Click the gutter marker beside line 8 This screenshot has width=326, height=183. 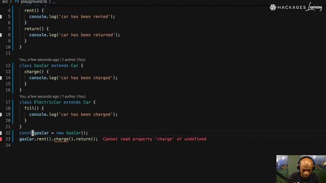(1, 35)
